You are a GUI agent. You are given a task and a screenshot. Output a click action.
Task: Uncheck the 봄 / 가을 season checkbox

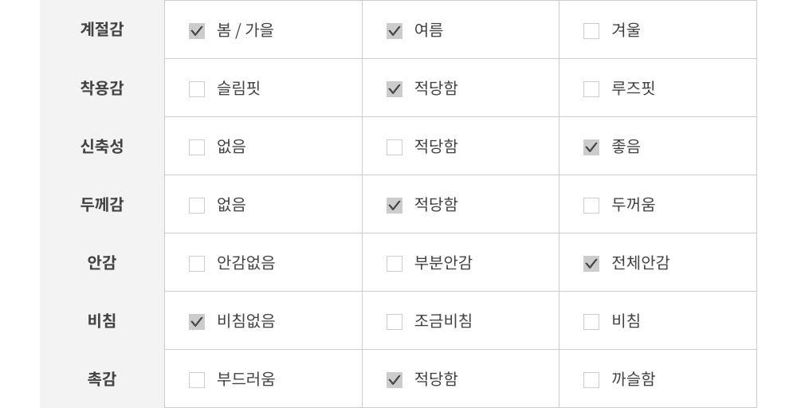pyautogui.click(x=197, y=31)
